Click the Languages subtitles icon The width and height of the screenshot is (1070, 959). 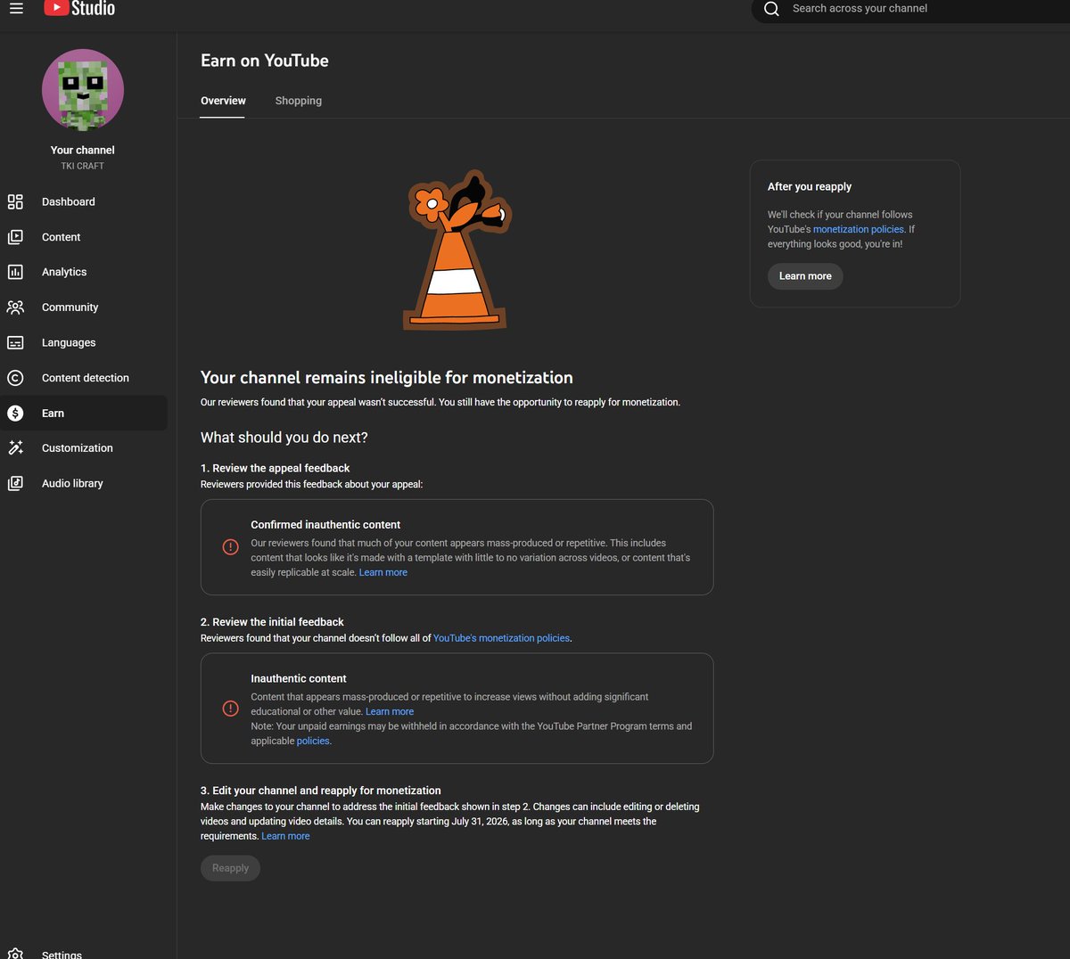click(x=15, y=342)
